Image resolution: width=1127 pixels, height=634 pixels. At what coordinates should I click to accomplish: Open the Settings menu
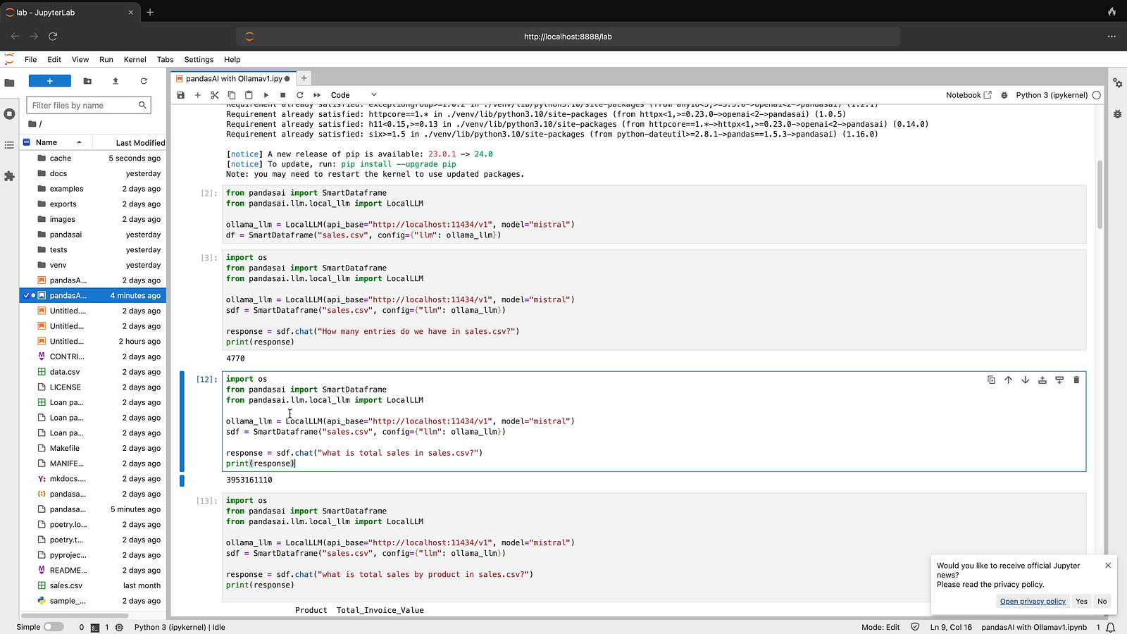coord(199,60)
